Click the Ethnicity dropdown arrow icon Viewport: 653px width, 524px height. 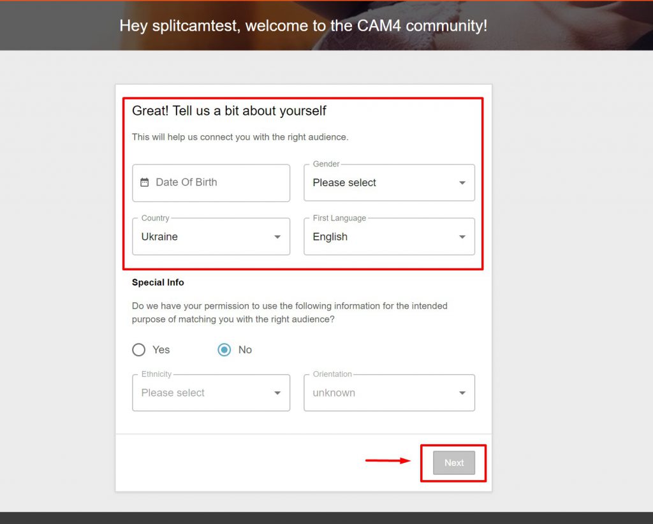[277, 393]
